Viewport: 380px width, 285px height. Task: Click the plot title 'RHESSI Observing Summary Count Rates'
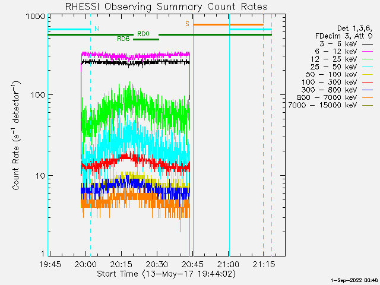pyautogui.click(x=166, y=7)
